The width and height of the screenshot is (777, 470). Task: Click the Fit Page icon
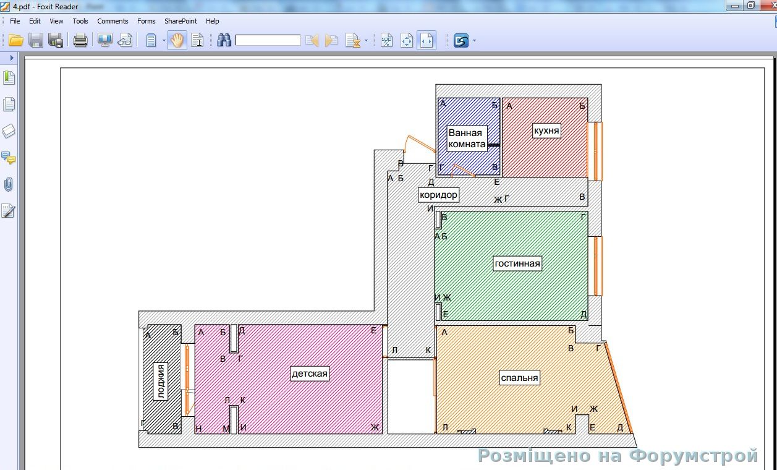click(x=407, y=41)
